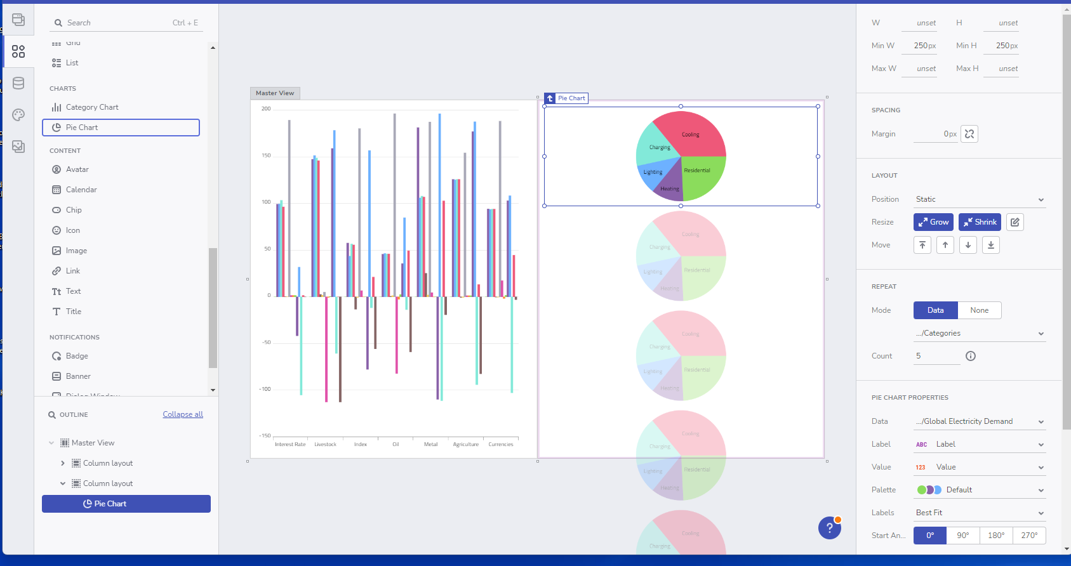This screenshot has width=1071, height=566.
Task: Set start angle to 180°
Action: coord(996,536)
